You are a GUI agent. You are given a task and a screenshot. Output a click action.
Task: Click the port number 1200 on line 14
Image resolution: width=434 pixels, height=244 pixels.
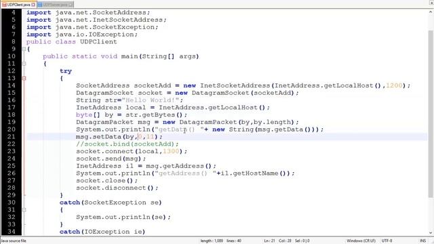pos(394,85)
